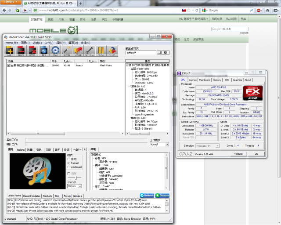This screenshot has height=225, width=281.
Task: Open the SETTINGS wrench icon
Action: coord(89,51)
